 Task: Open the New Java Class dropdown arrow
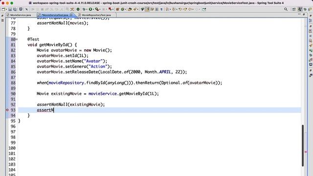coord(125,9)
